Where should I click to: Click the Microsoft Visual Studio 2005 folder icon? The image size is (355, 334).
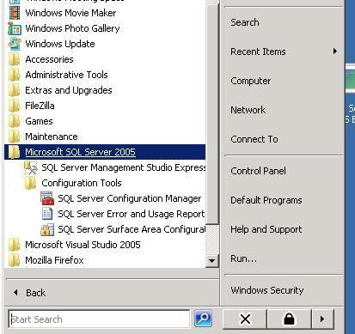15,245
